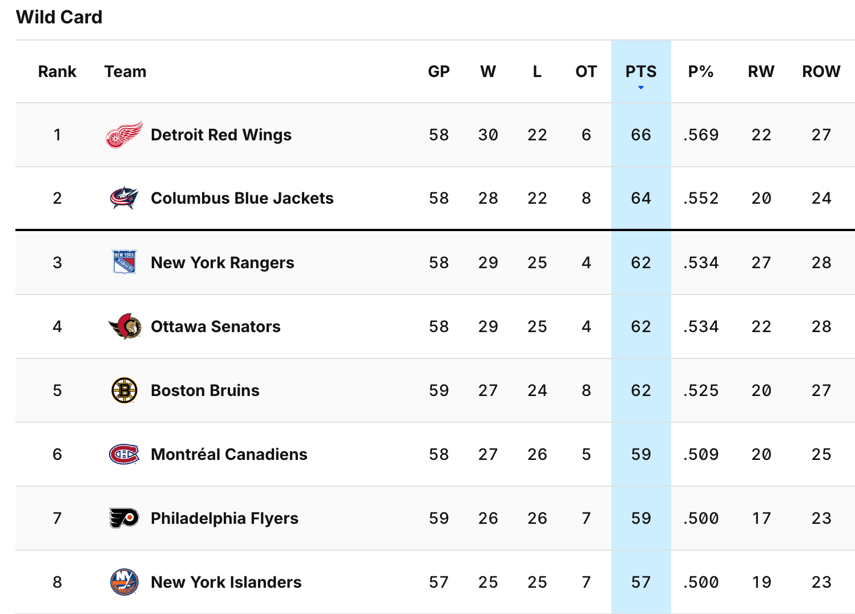Click the New York Islanders logo

(x=124, y=582)
